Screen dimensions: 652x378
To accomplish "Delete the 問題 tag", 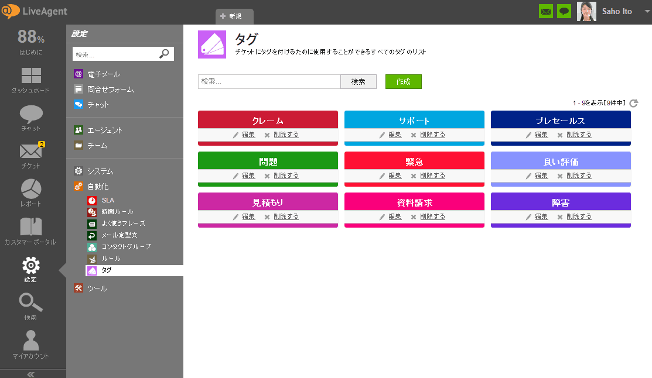I will pyautogui.click(x=286, y=176).
